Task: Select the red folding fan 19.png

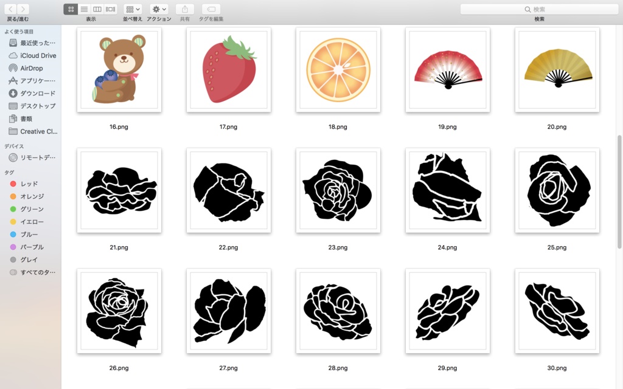Action: point(448,70)
